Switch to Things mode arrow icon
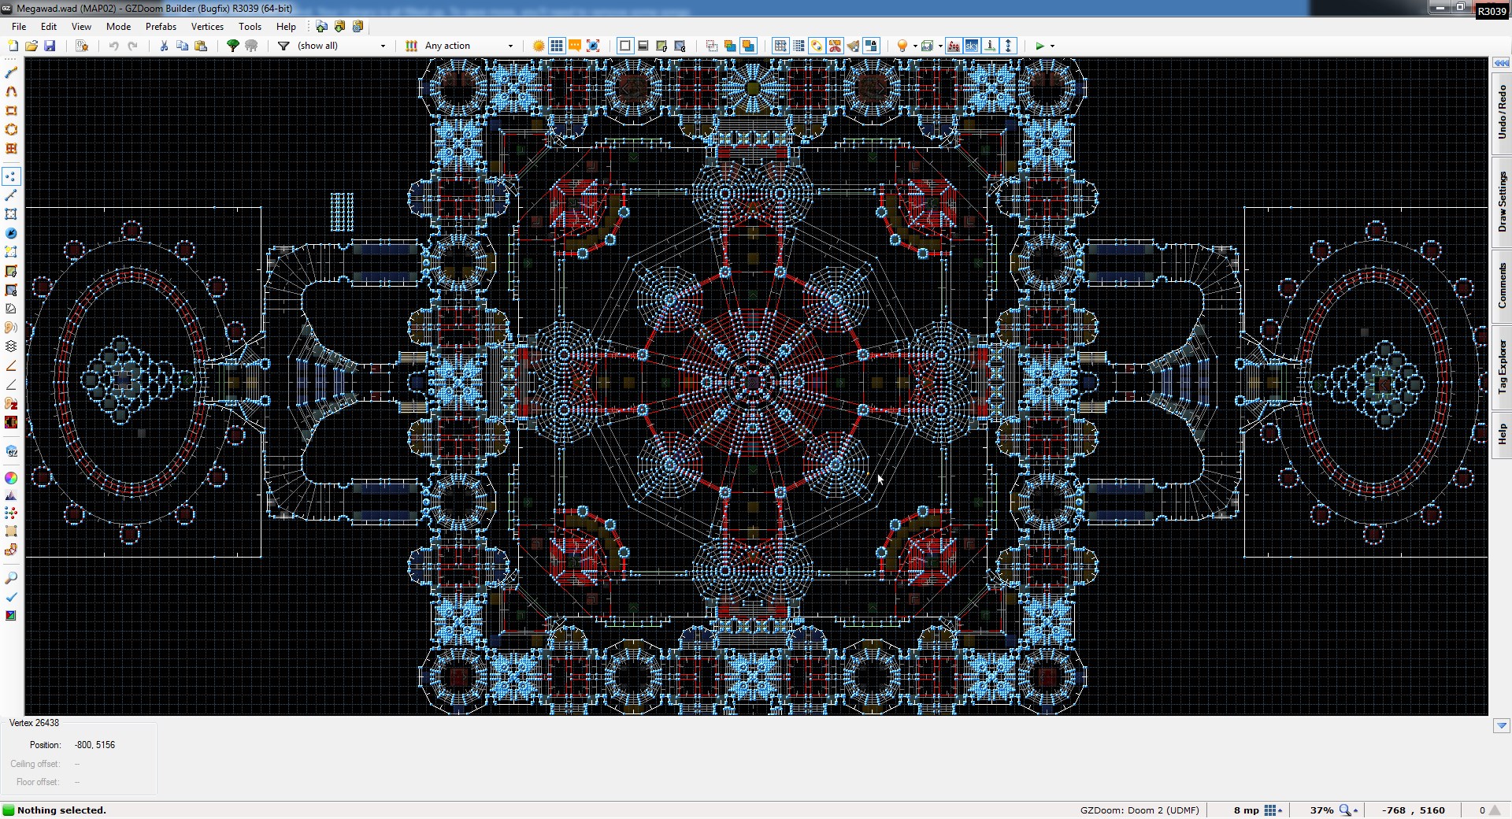Viewport: 1512px width, 819px height. (11, 233)
